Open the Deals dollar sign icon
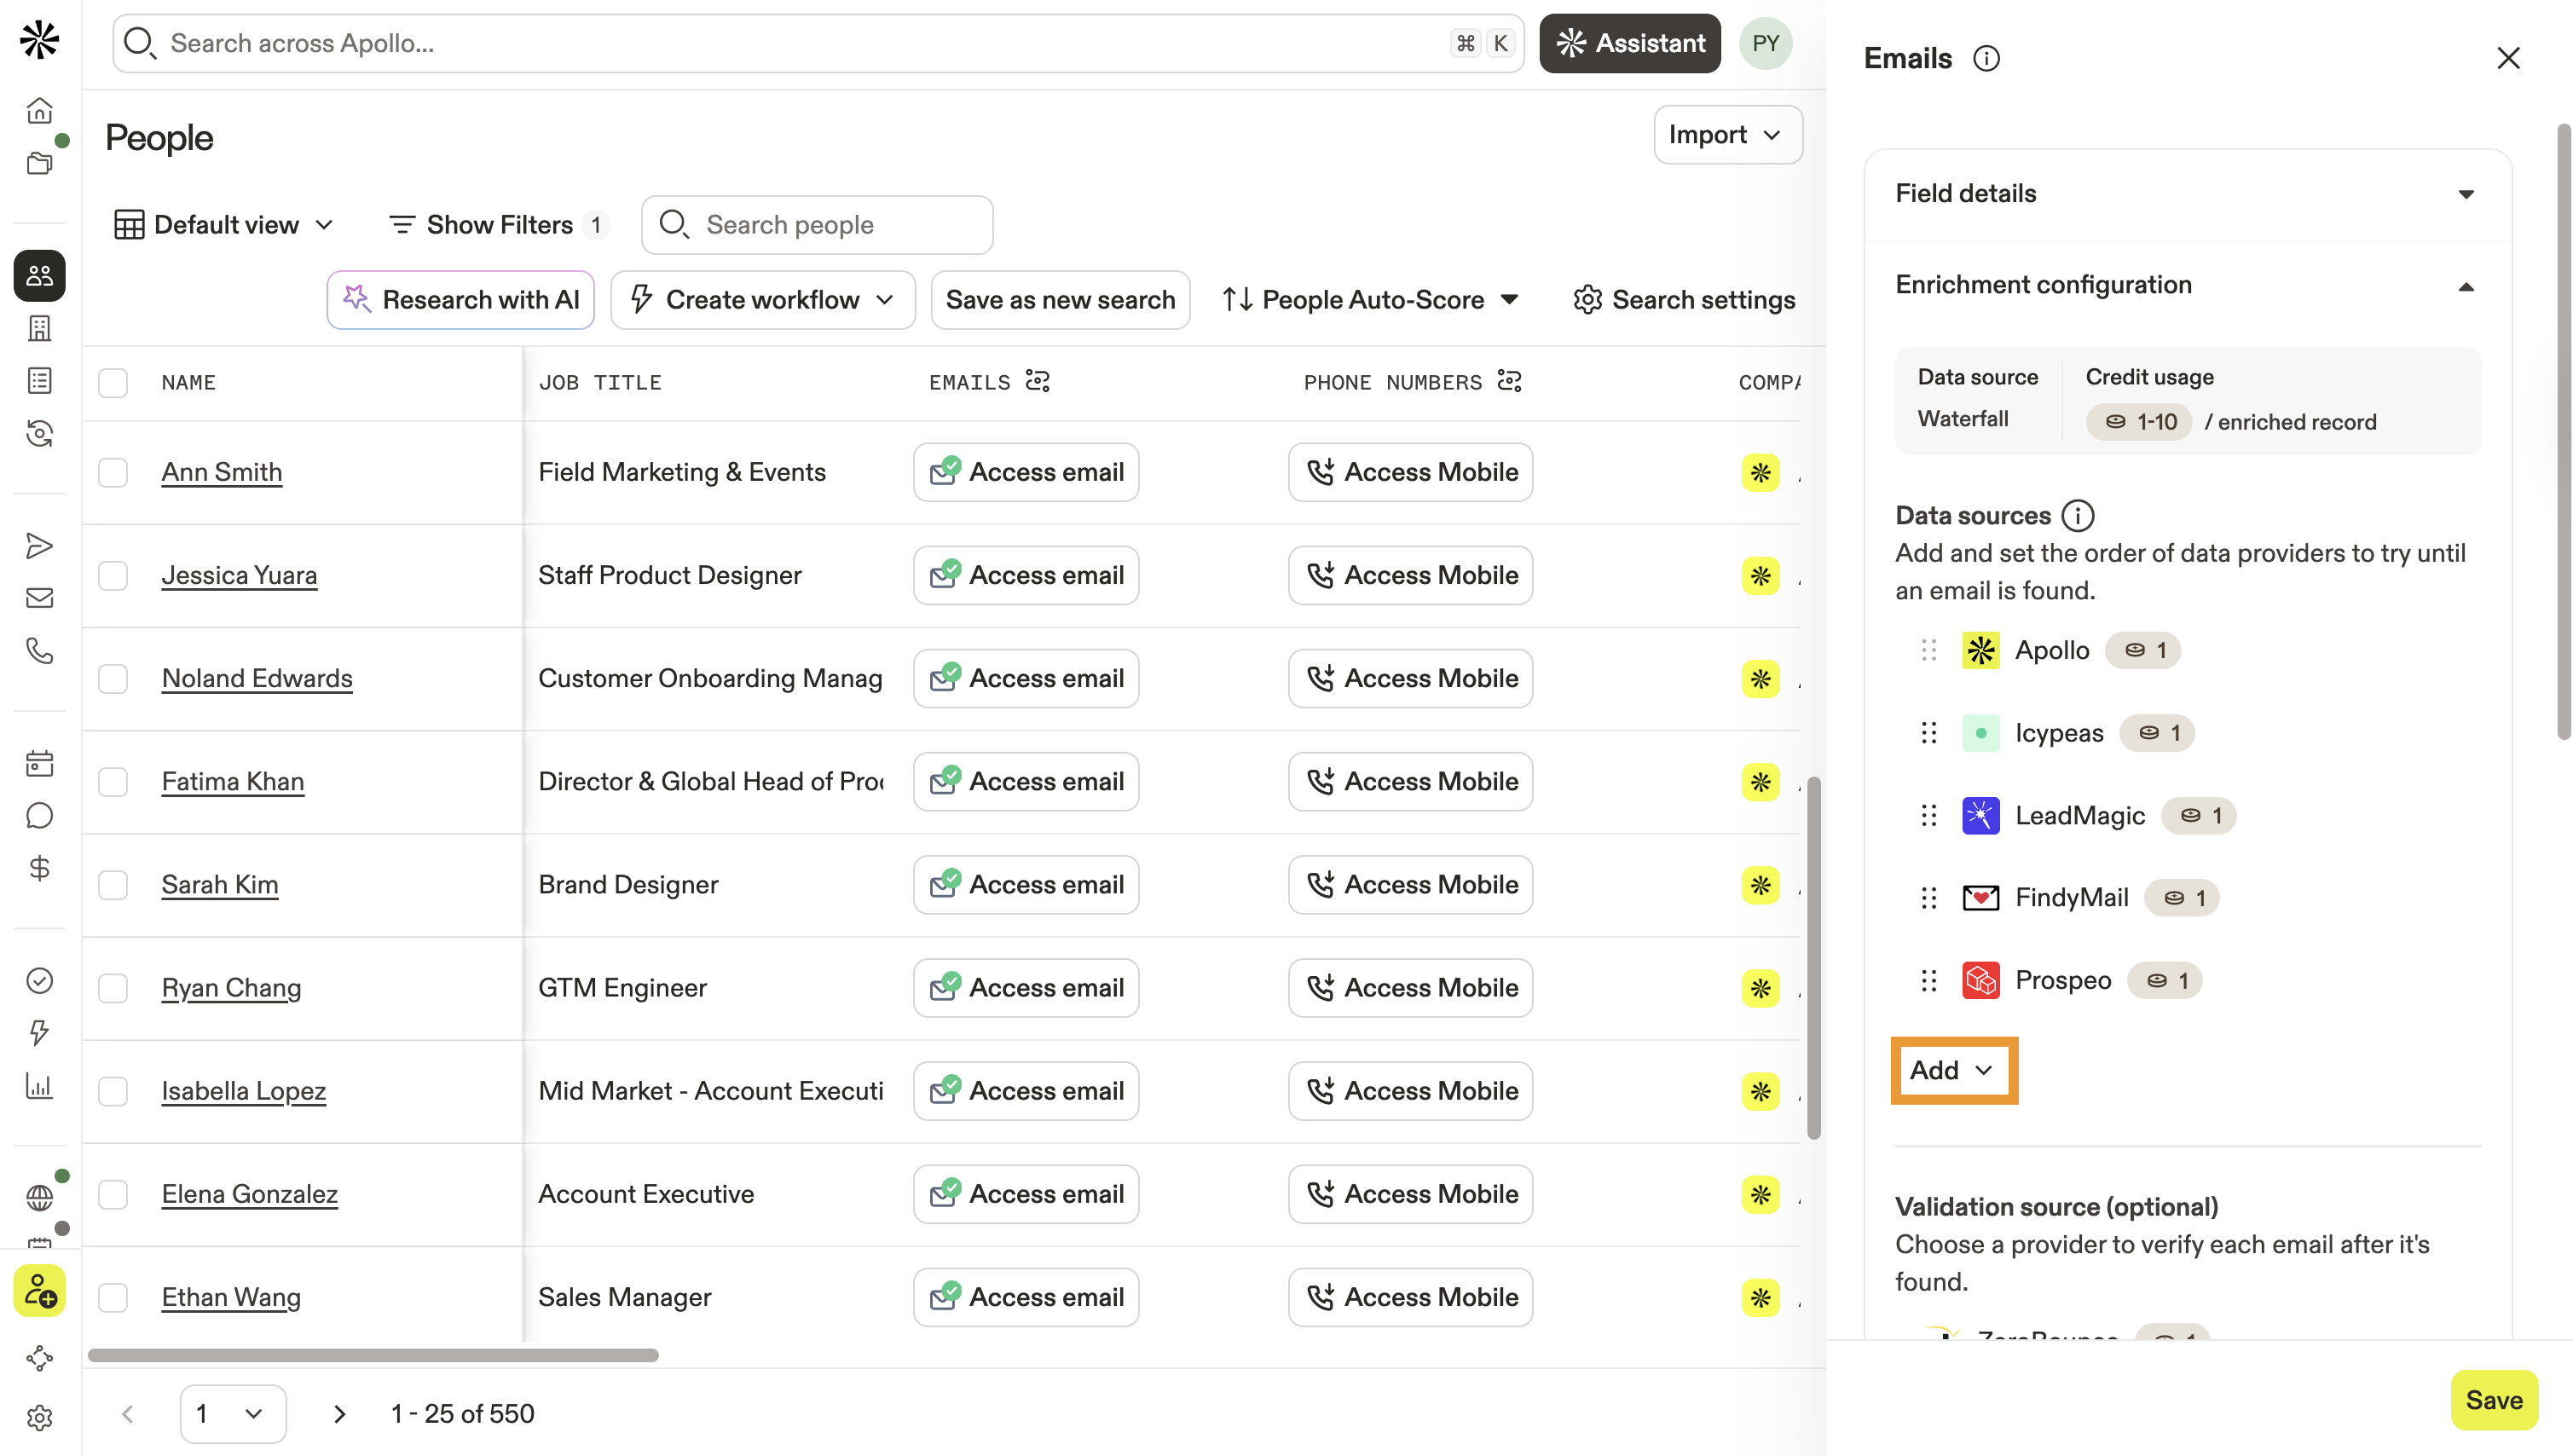Viewport: 2573px width, 1456px height. pos(39,868)
